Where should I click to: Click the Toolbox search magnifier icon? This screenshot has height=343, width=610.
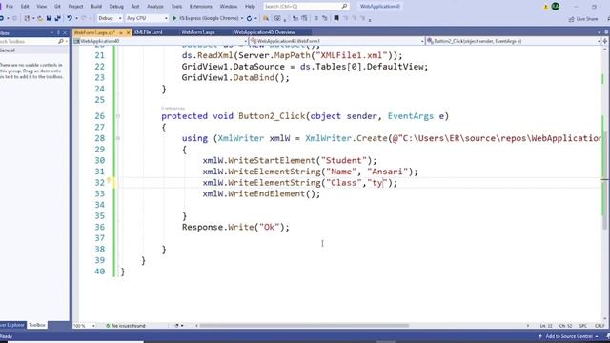(x=61, y=41)
